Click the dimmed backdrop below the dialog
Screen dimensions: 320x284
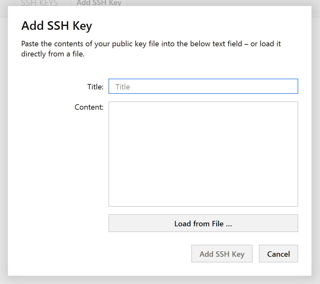158,280
